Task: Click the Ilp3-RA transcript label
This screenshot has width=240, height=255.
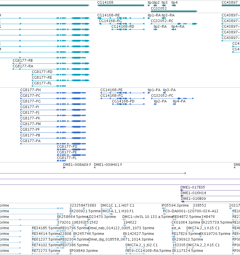Action: click(168, 15)
